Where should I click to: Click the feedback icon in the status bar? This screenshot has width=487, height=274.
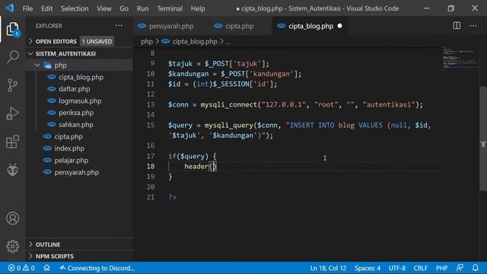pyautogui.click(x=460, y=268)
